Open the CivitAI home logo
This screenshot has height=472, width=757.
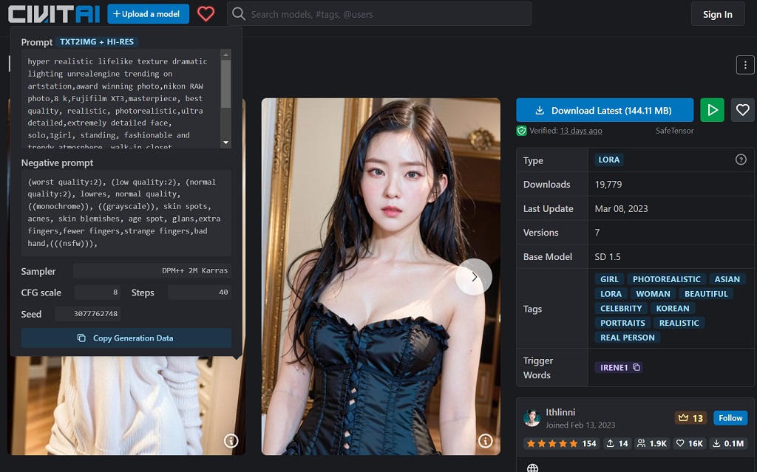coord(52,14)
